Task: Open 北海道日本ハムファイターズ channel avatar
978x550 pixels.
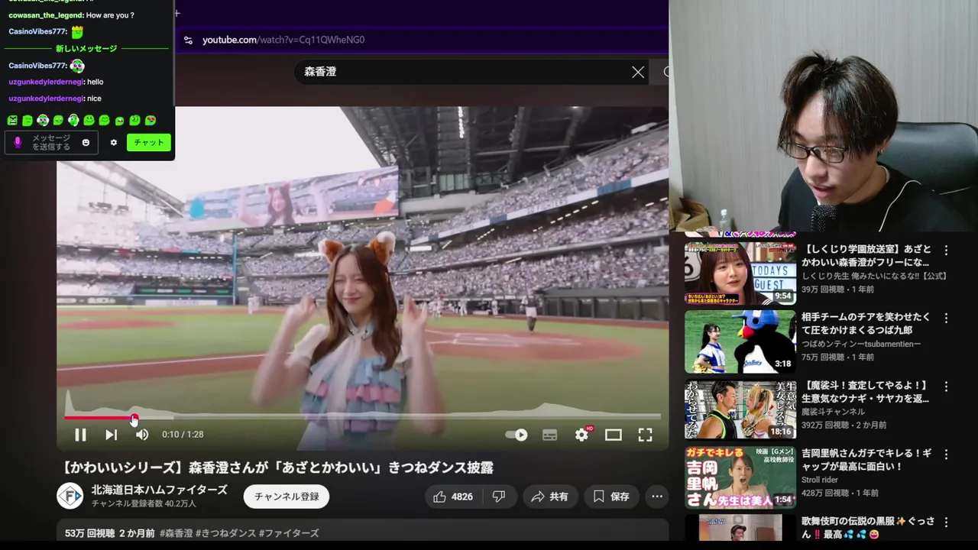Action: pyautogui.click(x=70, y=496)
